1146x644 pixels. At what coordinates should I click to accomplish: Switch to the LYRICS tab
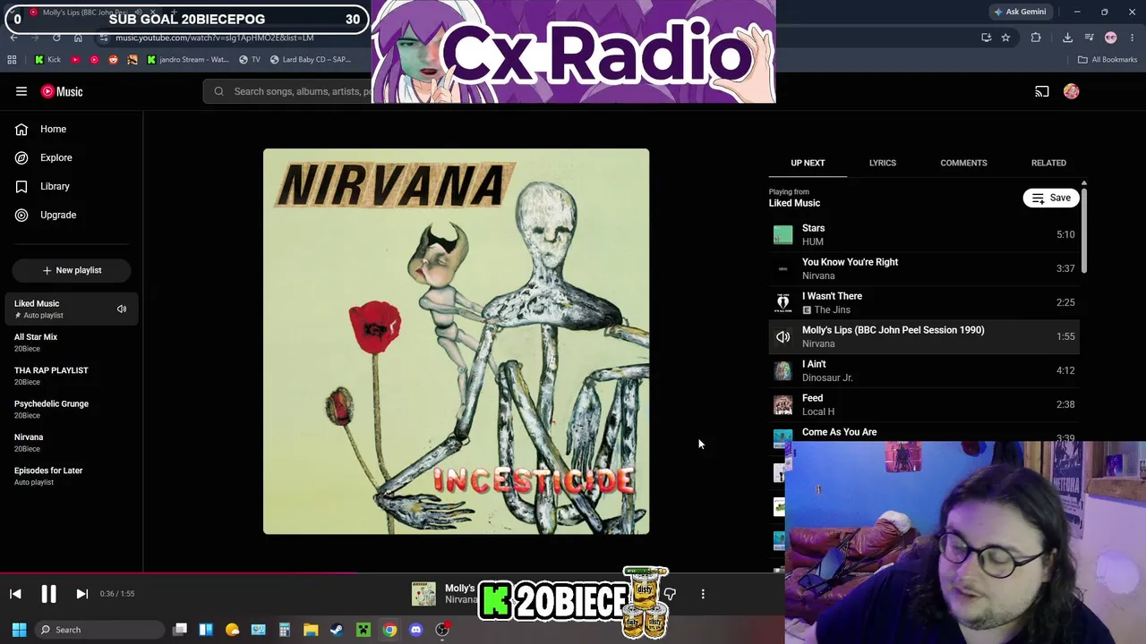(883, 163)
